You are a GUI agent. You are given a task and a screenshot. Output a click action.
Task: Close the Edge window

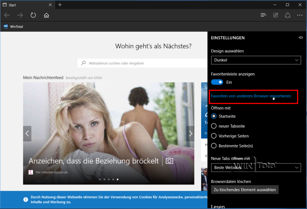pyautogui.click(x=300, y=5)
